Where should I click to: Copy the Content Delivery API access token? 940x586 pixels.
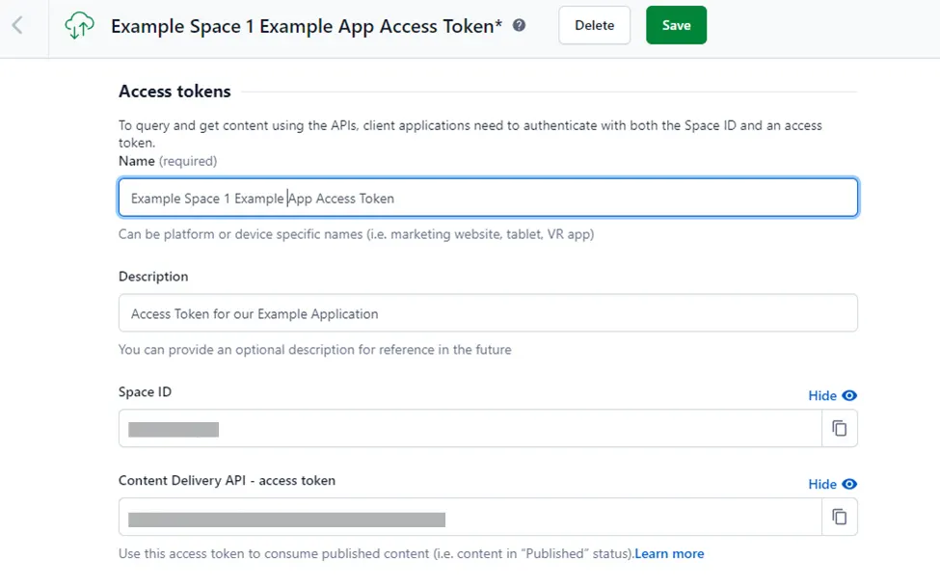[839, 518]
